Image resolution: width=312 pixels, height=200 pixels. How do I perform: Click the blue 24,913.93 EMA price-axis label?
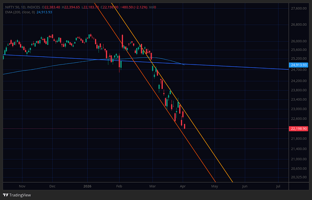coord(298,65)
